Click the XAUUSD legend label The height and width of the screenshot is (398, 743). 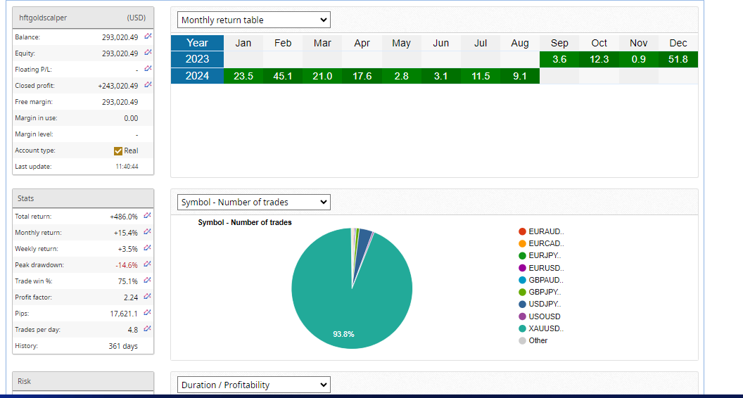pyautogui.click(x=546, y=328)
